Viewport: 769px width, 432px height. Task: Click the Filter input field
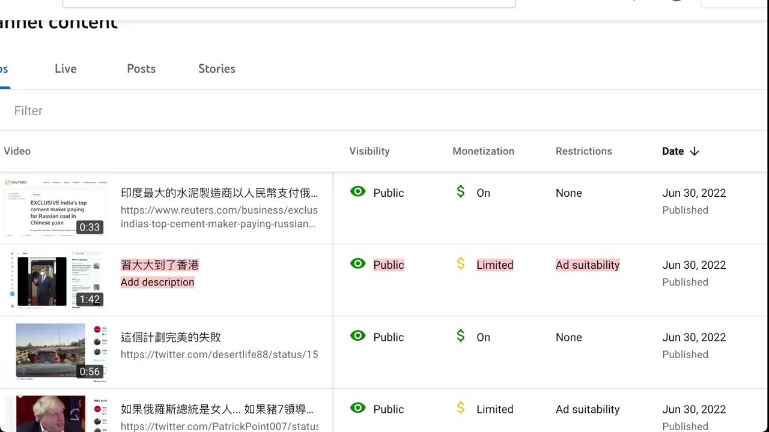(x=180, y=111)
